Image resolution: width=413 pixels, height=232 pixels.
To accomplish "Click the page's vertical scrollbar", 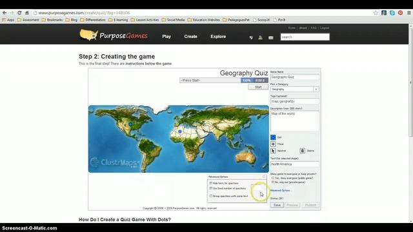I will [x=410, y=82].
